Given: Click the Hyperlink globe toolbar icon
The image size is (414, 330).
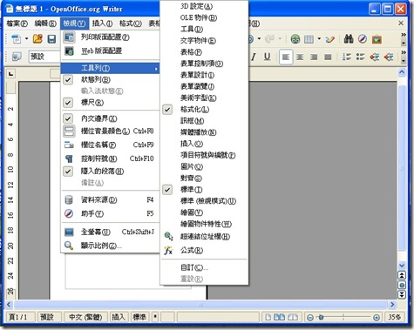Looking at the screenshot, I should pyautogui.click(x=295, y=39).
